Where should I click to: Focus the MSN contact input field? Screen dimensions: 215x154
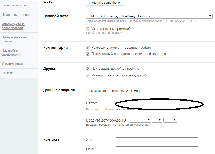pyautogui.click(x=157, y=150)
